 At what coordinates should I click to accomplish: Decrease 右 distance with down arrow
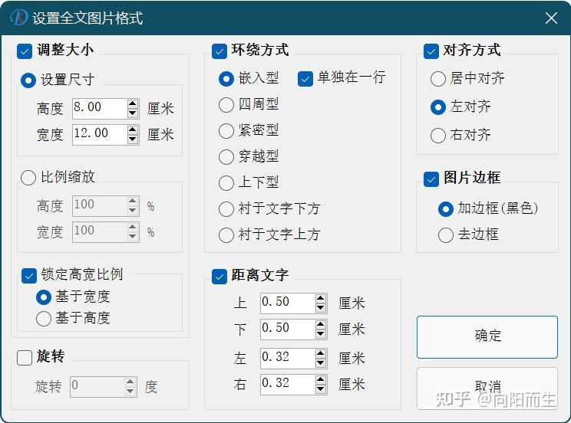(321, 389)
